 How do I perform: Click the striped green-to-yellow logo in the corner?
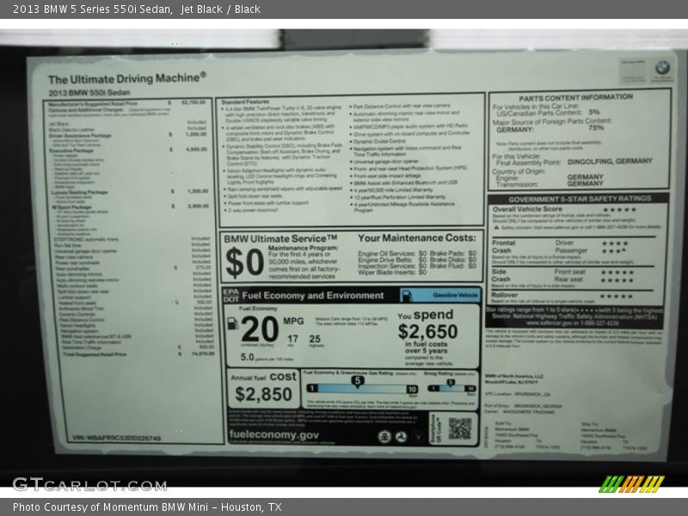[x=631, y=484]
